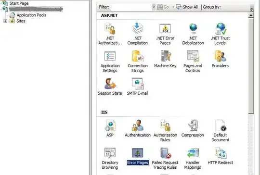Click Show All in toolbar
Image resolution: width=260 pixels, height=175 pixels.
coord(187,7)
